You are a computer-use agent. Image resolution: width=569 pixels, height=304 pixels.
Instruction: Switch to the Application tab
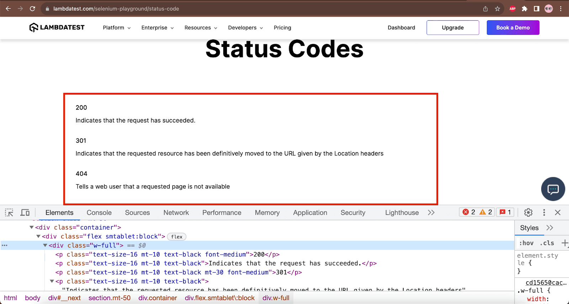click(310, 212)
